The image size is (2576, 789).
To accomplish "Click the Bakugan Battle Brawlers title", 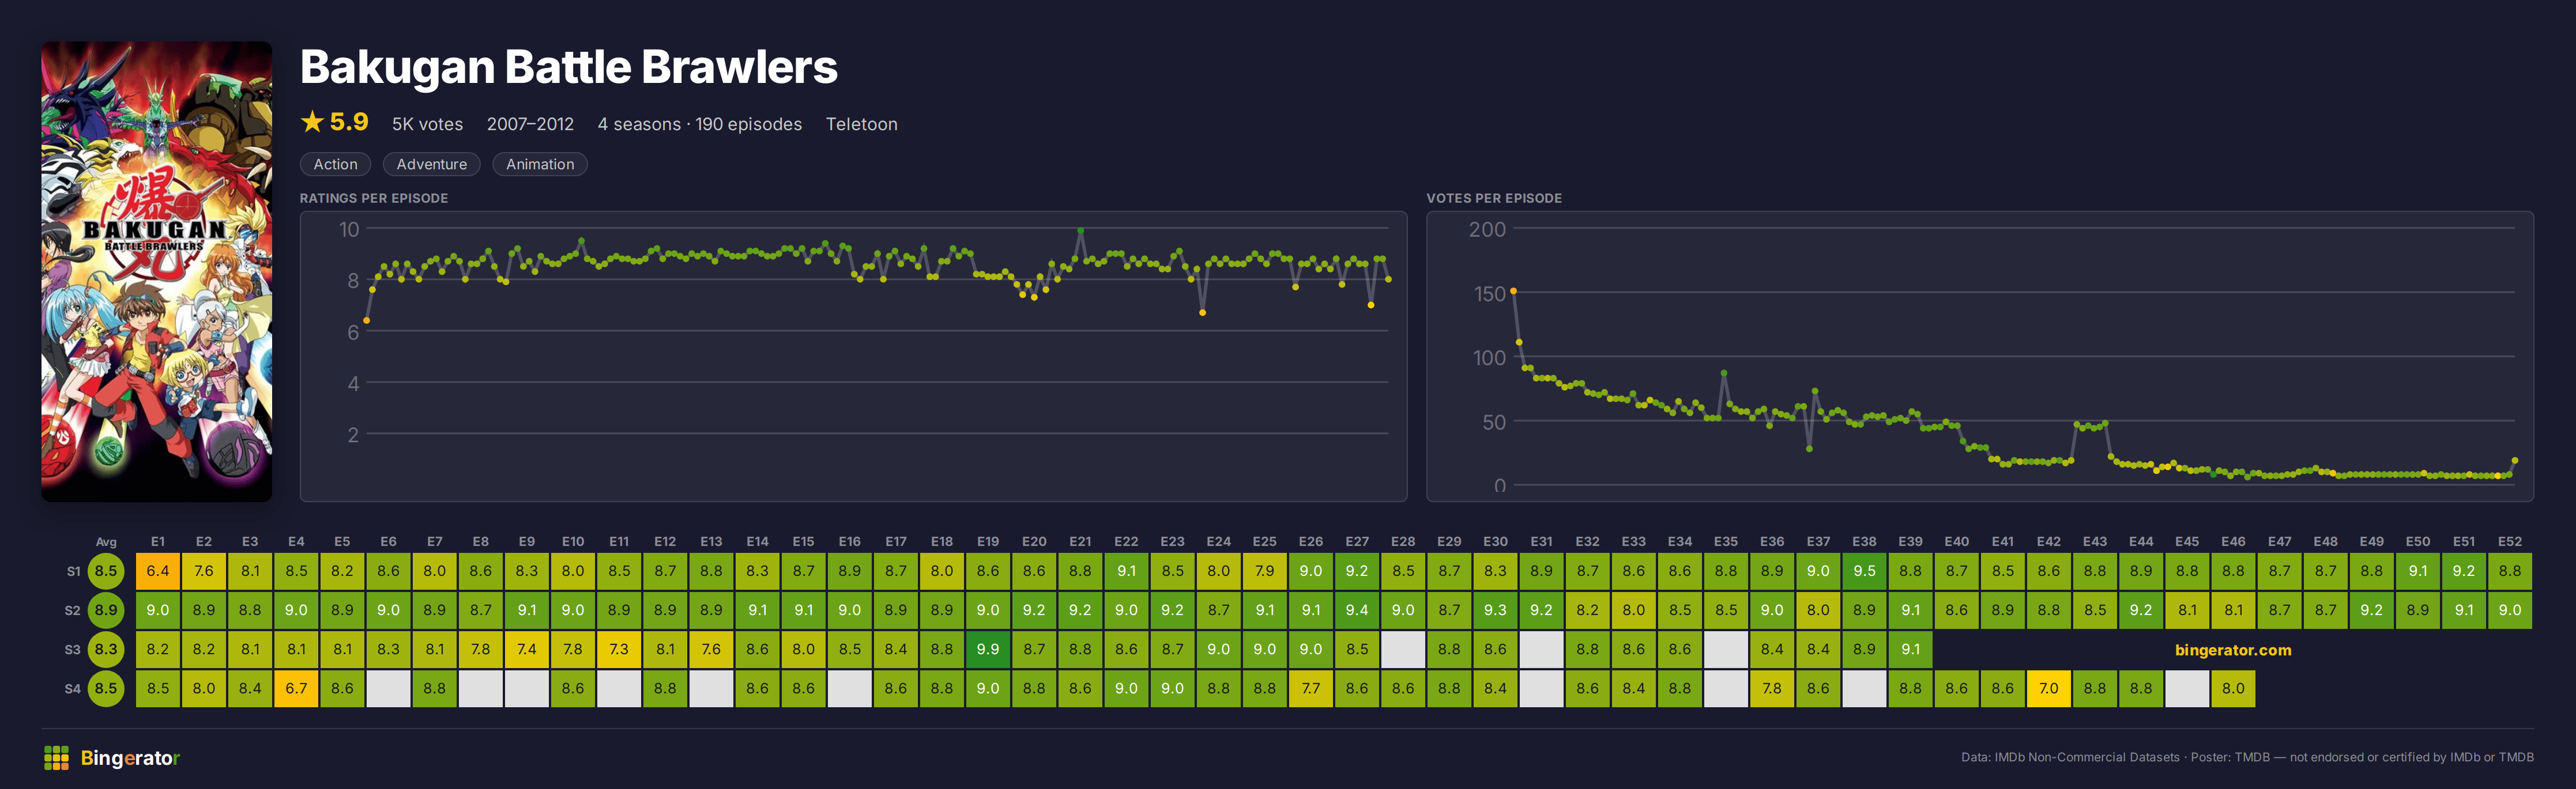I will tap(568, 67).
